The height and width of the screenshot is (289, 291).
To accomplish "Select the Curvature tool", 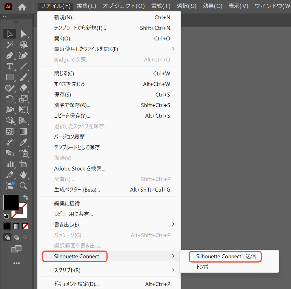I will (23, 55).
